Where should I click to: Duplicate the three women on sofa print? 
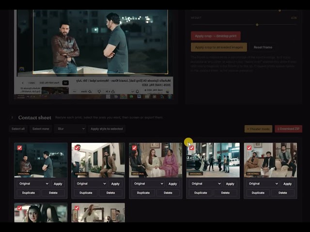[143, 193]
